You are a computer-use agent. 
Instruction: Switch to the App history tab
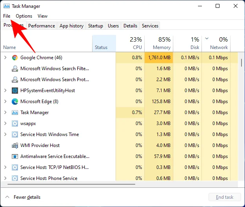71,26
